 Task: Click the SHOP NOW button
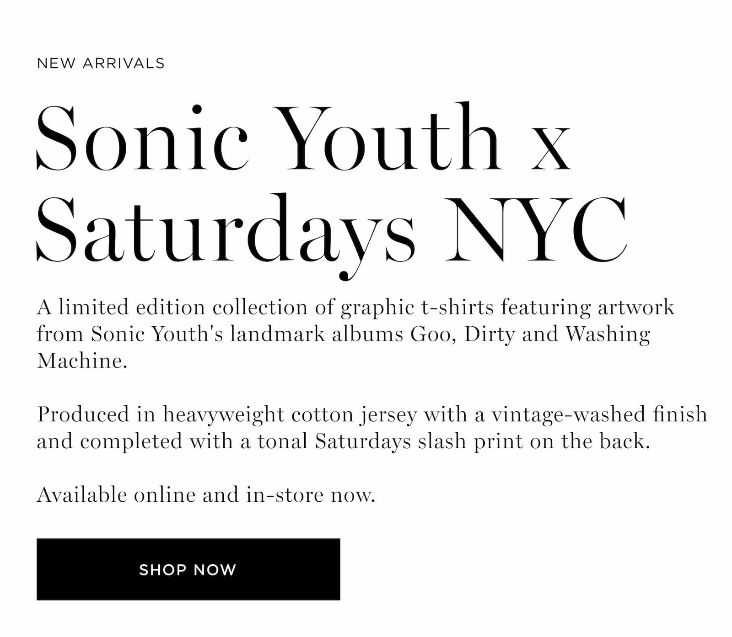coord(188,569)
